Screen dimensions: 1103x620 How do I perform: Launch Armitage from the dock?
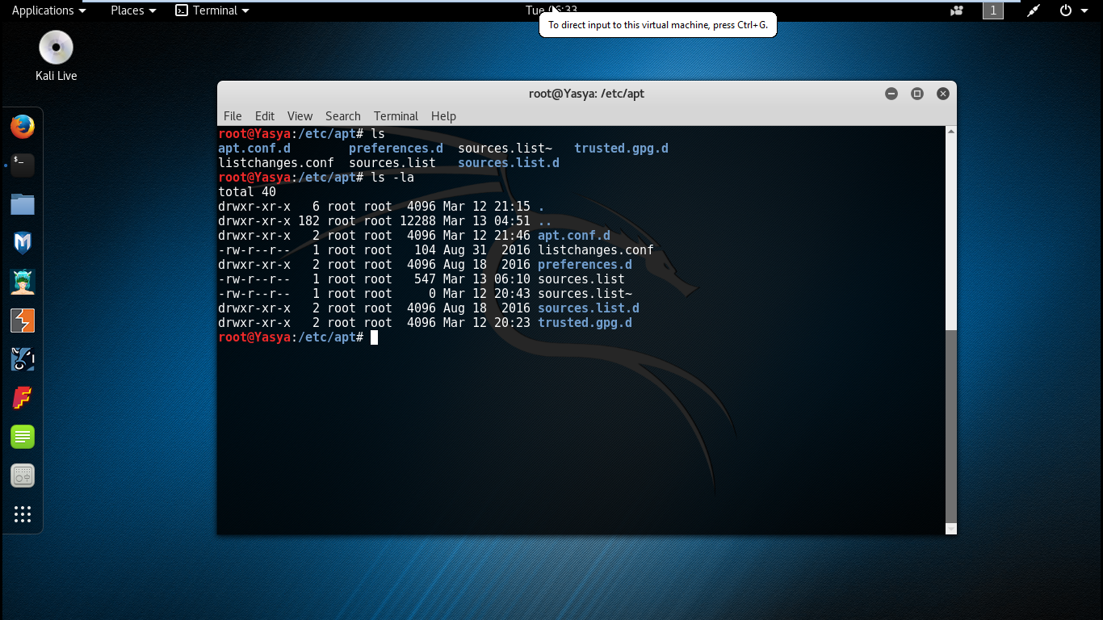click(x=23, y=282)
